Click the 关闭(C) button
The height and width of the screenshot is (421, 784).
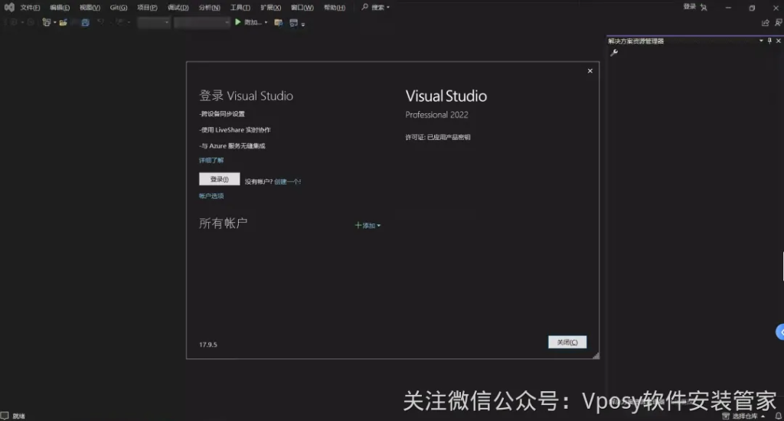click(567, 342)
